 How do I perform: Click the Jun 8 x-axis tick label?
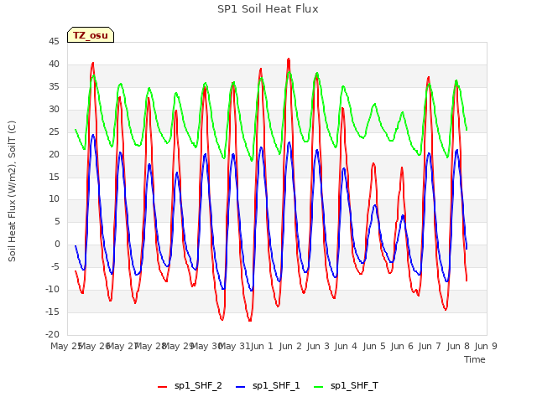coord(458,346)
